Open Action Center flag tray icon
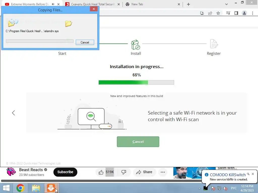This screenshot has height=193, width=258. point(213,188)
